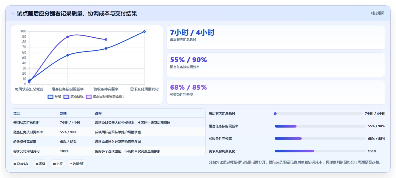Image resolution: width=396 pixels, height=178 pixels.
Task: Click progress list value 55% / 90%
Action: pyautogui.click(x=376, y=126)
